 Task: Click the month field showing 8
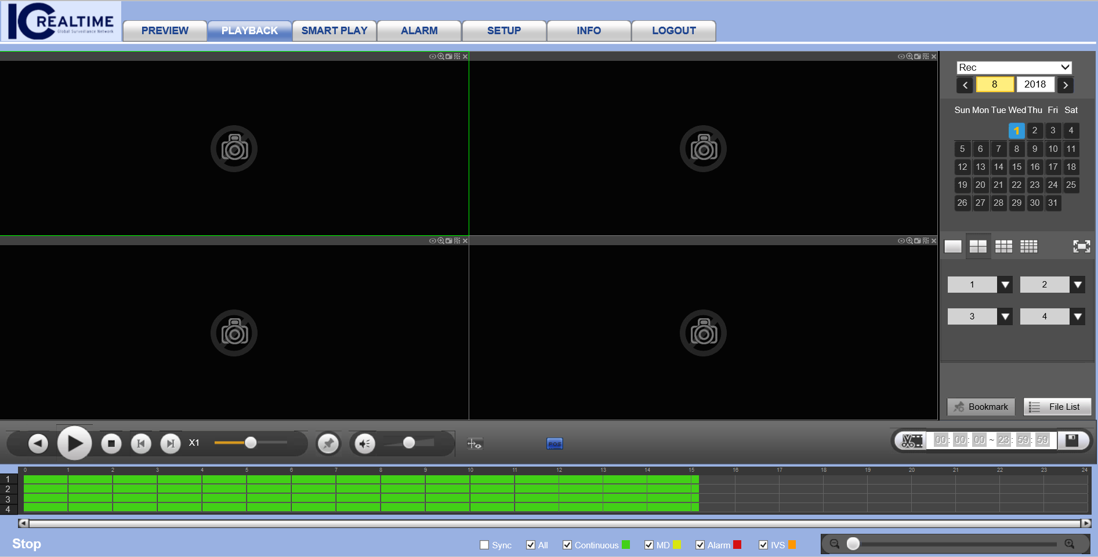(995, 85)
